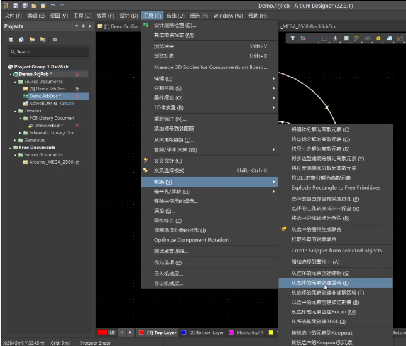
Task: Pin the Projects panel with pushpin icon
Action: 84,26
